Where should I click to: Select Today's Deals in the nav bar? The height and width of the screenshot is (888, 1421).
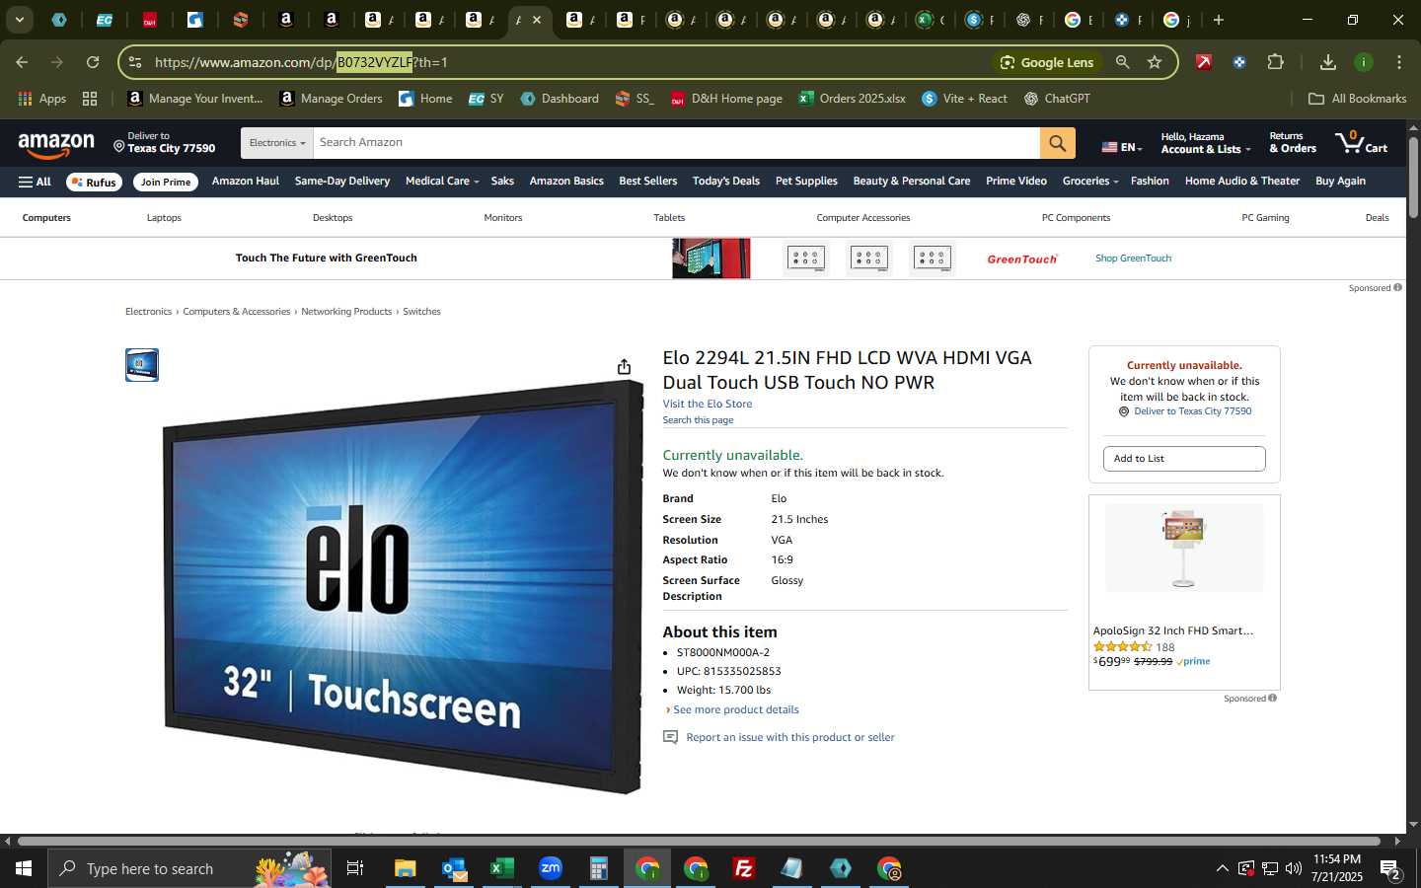pos(726,182)
